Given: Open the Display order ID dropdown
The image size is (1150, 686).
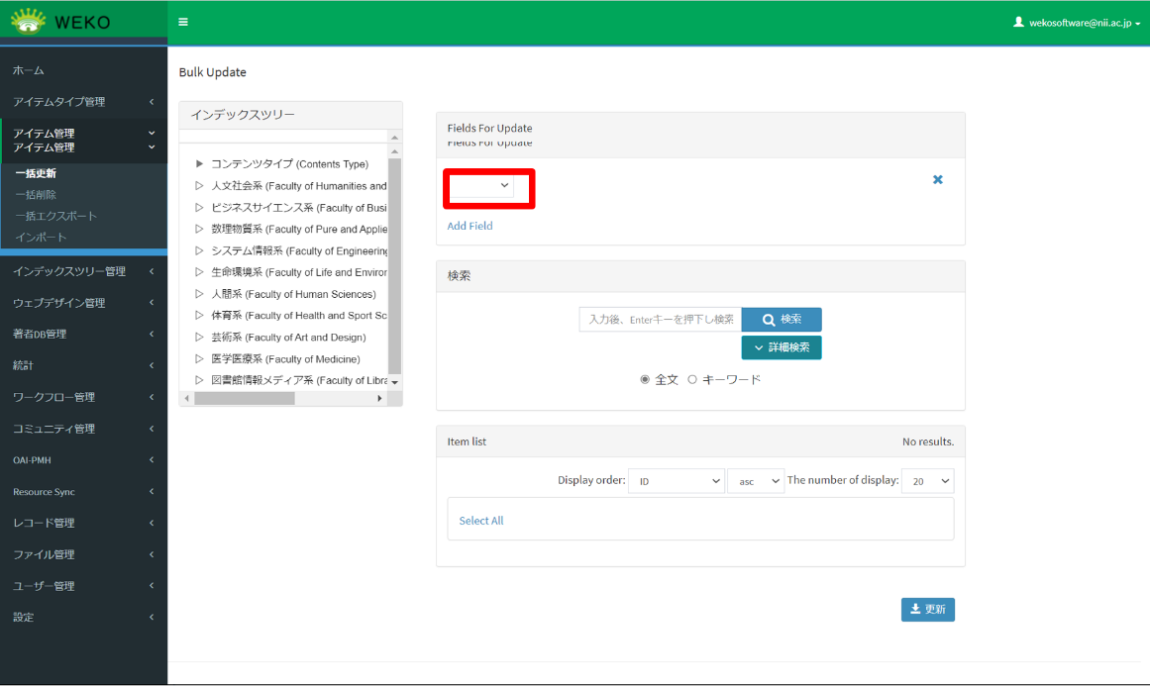Looking at the screenshot, I should click(x=677, y=481).
